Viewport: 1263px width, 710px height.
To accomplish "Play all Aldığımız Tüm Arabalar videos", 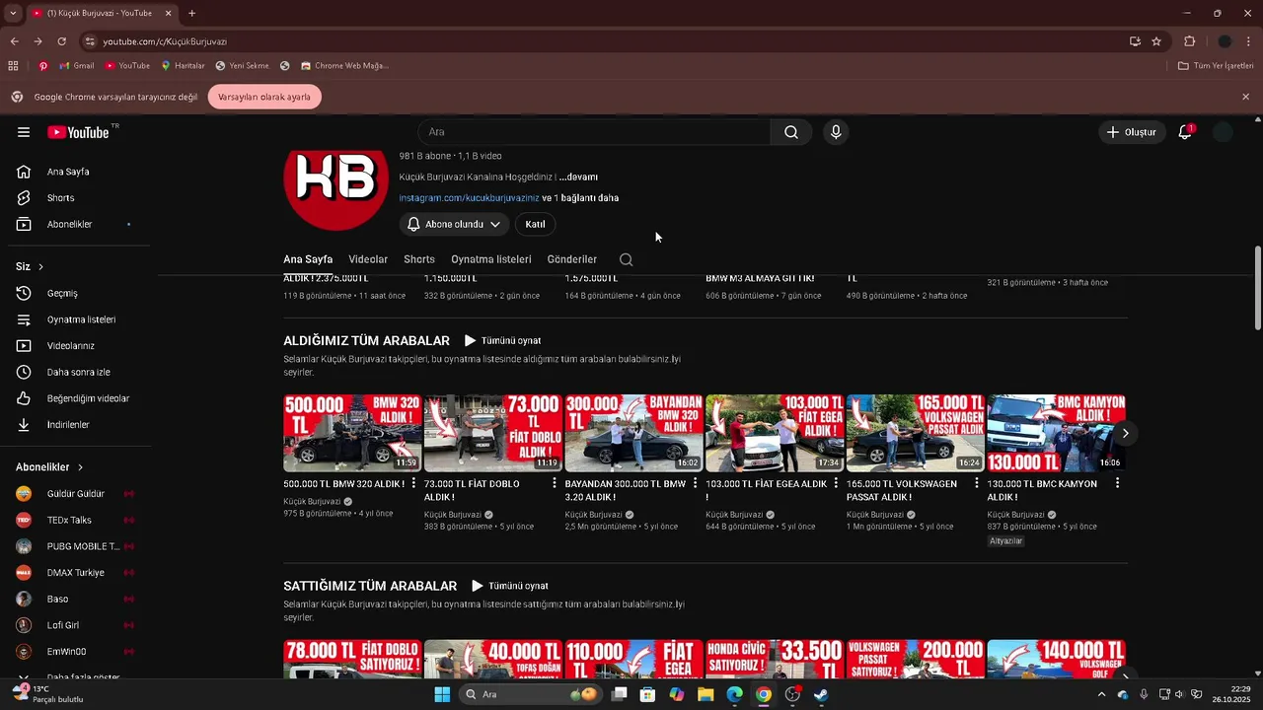I will (x=503, y=341).
